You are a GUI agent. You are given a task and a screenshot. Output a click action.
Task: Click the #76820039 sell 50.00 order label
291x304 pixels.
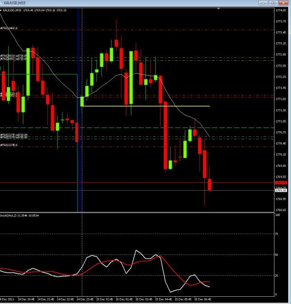coord(13,56)
